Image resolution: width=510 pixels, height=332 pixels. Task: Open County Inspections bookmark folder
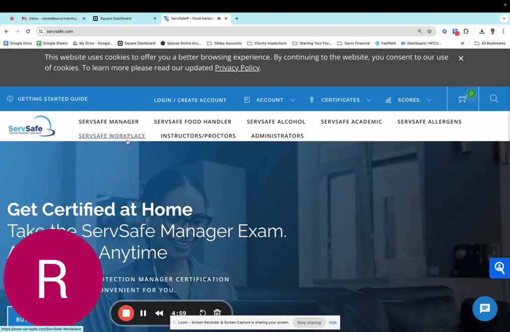(267, 43)
